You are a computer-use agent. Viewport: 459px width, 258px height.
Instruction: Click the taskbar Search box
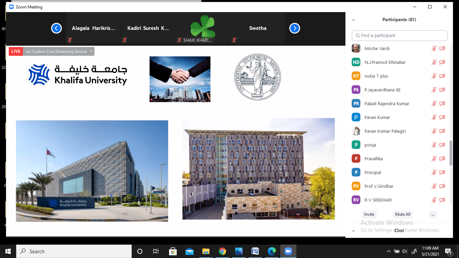74,251
